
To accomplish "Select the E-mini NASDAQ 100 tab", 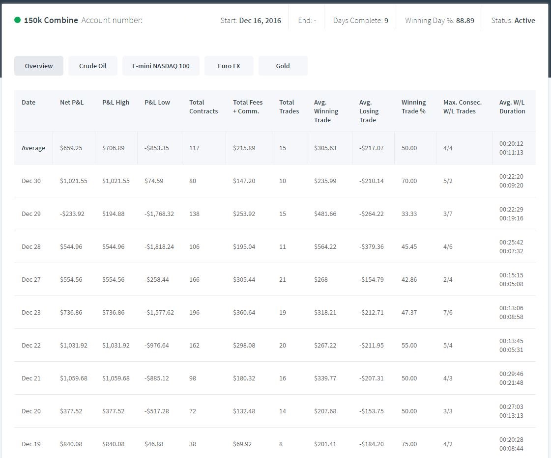I will pyautogui.click(x=161, y=66).
